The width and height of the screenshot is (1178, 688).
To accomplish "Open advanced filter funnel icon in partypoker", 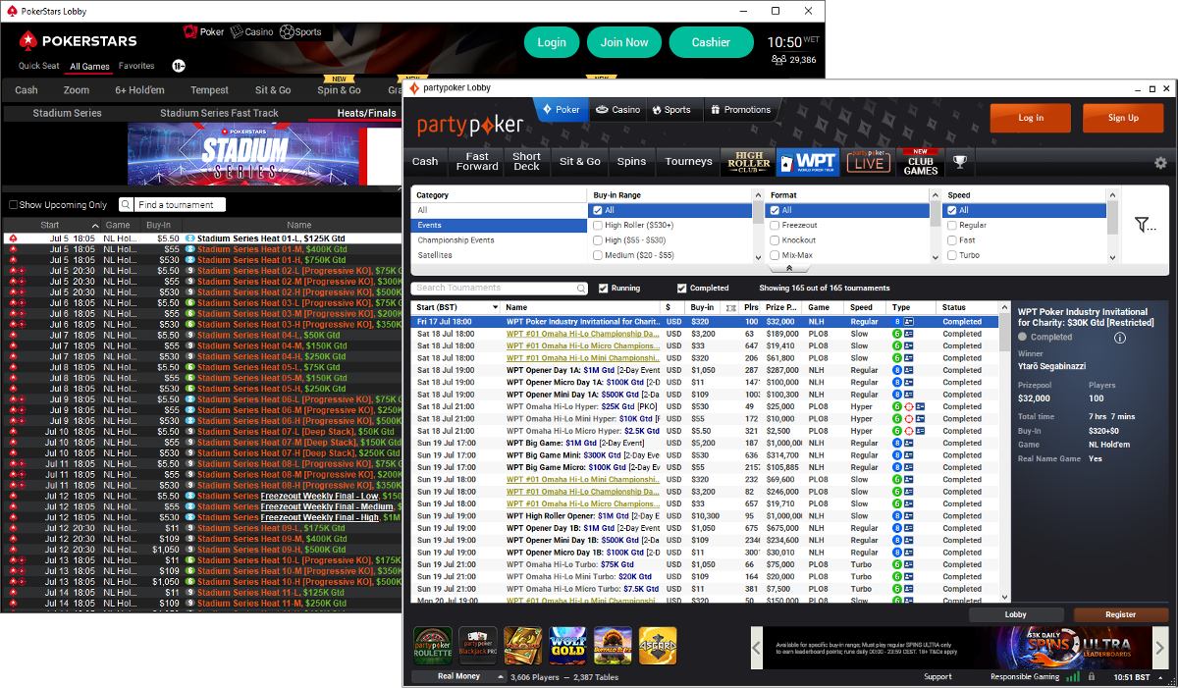I will 1146,225.
